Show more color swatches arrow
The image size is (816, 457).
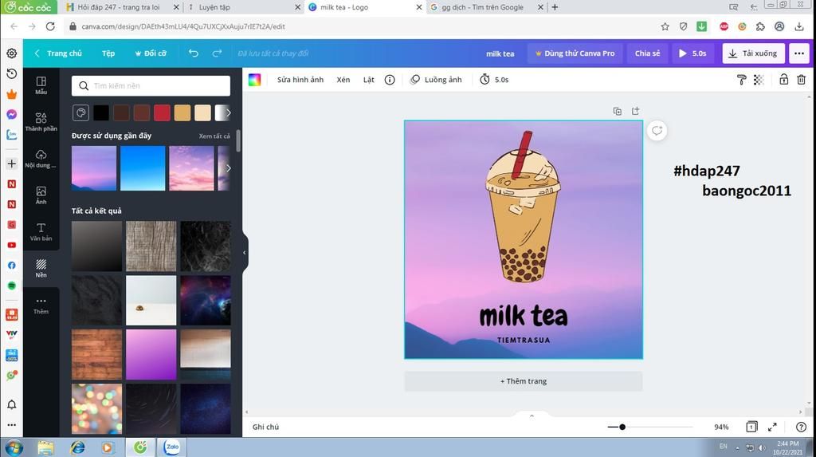click(x=228, y=113)
